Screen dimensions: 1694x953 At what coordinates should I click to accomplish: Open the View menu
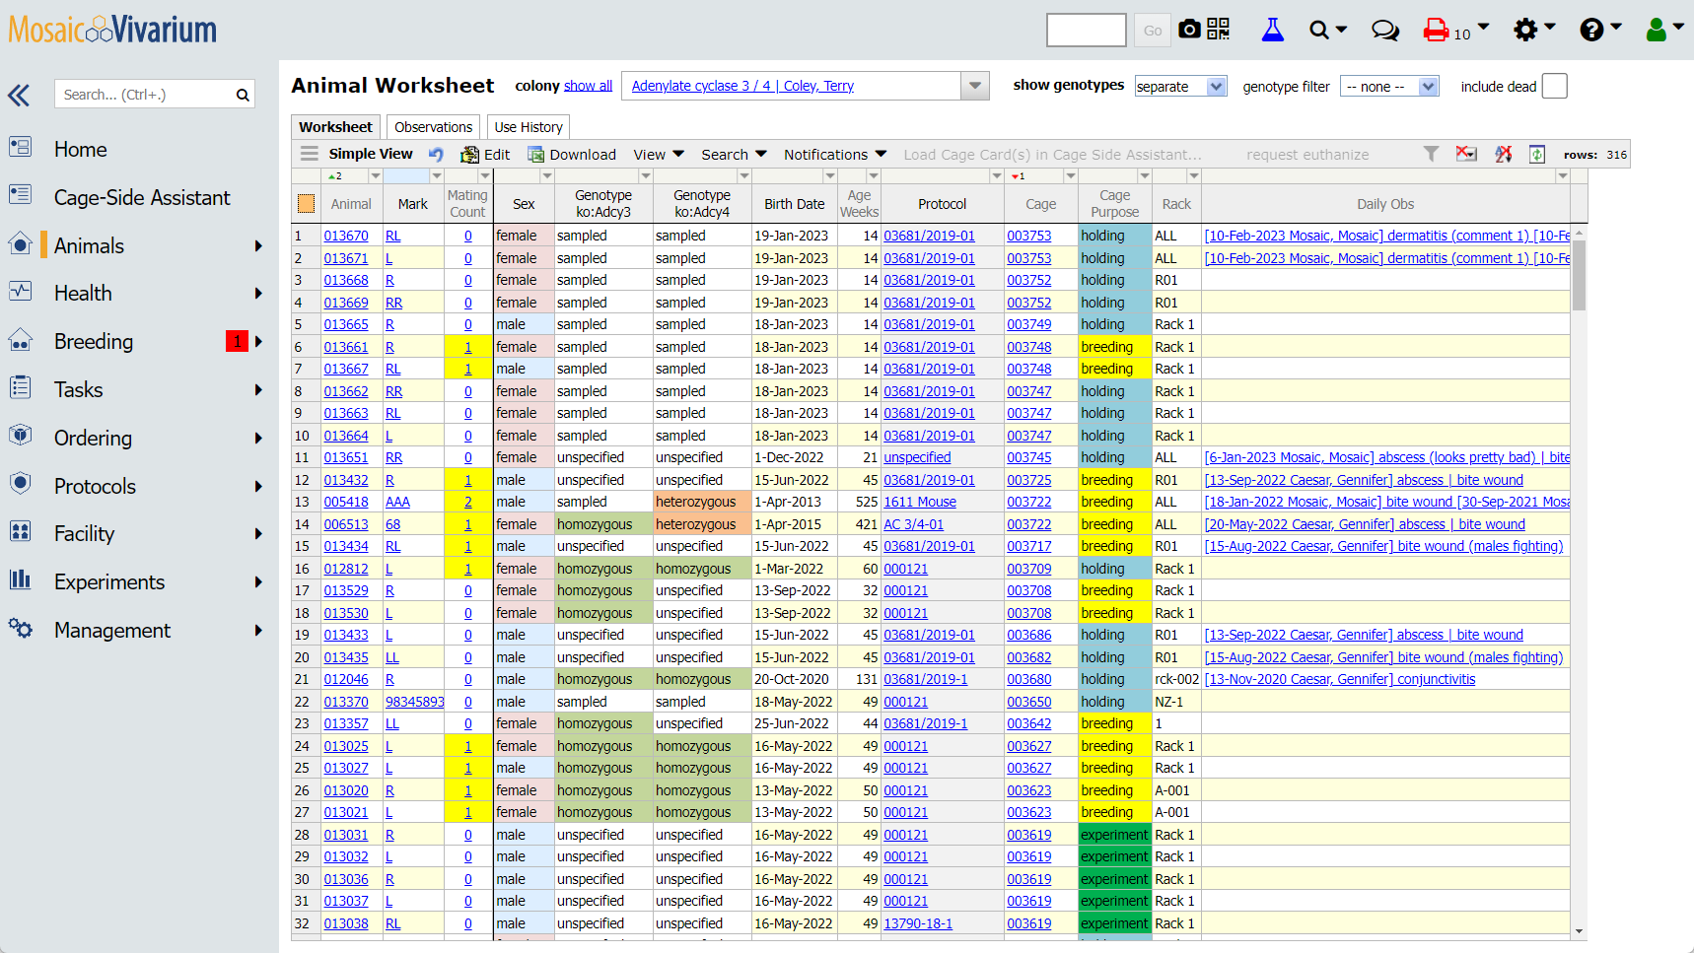click(659, 155)
